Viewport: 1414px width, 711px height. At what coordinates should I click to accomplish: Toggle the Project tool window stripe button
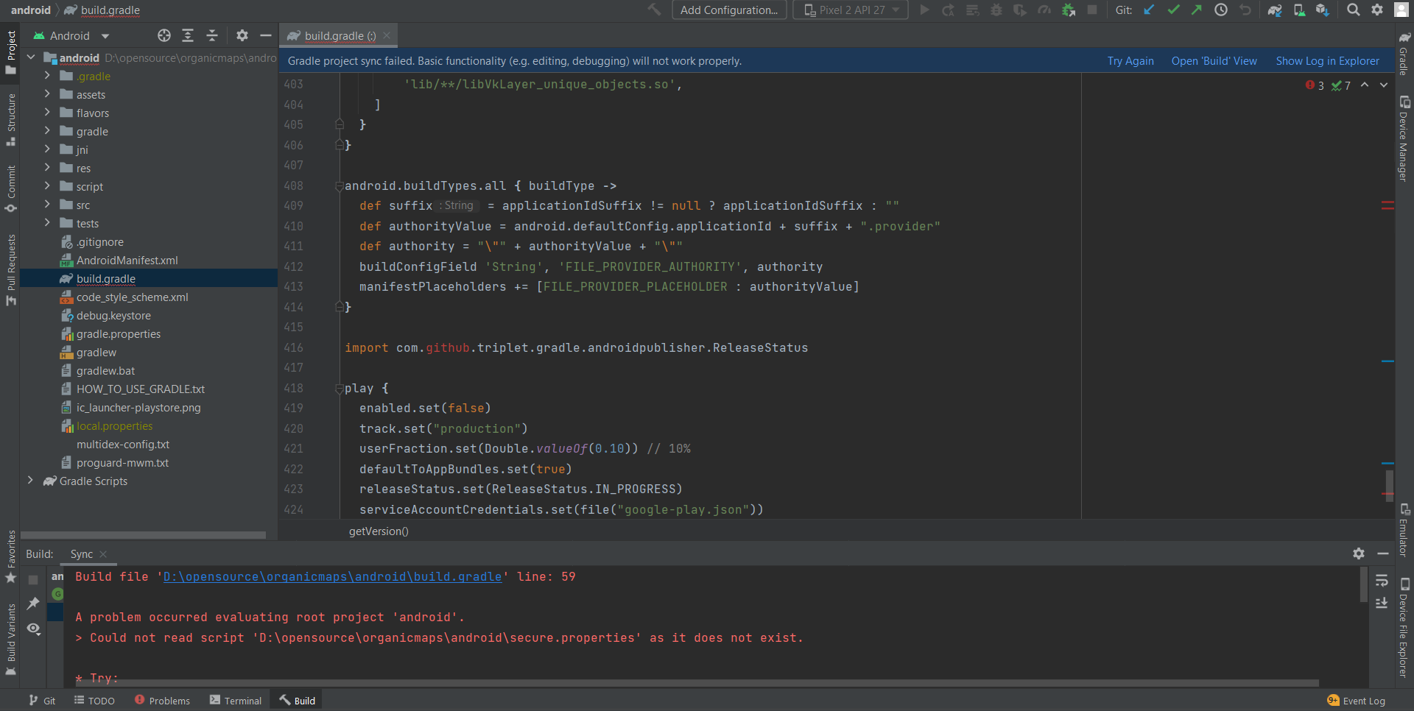coord(10,53)
